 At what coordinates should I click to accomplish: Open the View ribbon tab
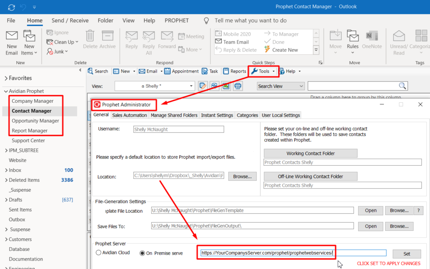point(128,21)
